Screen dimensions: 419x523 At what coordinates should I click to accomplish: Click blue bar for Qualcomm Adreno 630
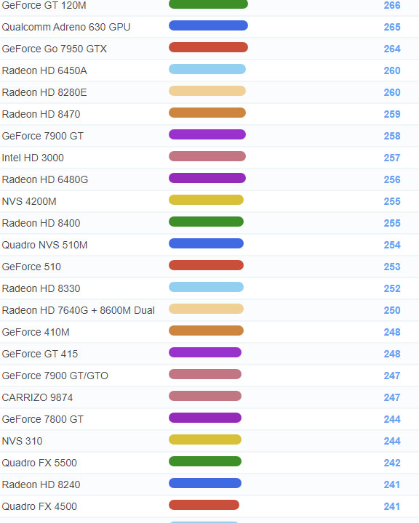pos(208,25)
